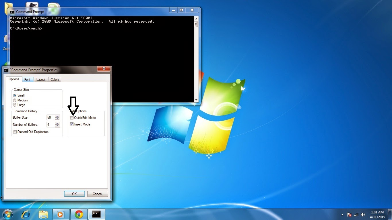
Task: Click the "Number of Buffers:" label
Action: coord(26,125)
